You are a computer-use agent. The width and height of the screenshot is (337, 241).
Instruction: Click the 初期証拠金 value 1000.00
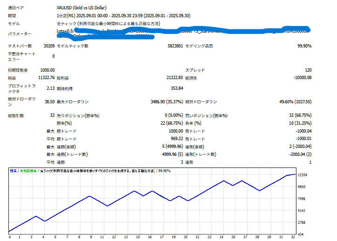[x=47, y=70]
